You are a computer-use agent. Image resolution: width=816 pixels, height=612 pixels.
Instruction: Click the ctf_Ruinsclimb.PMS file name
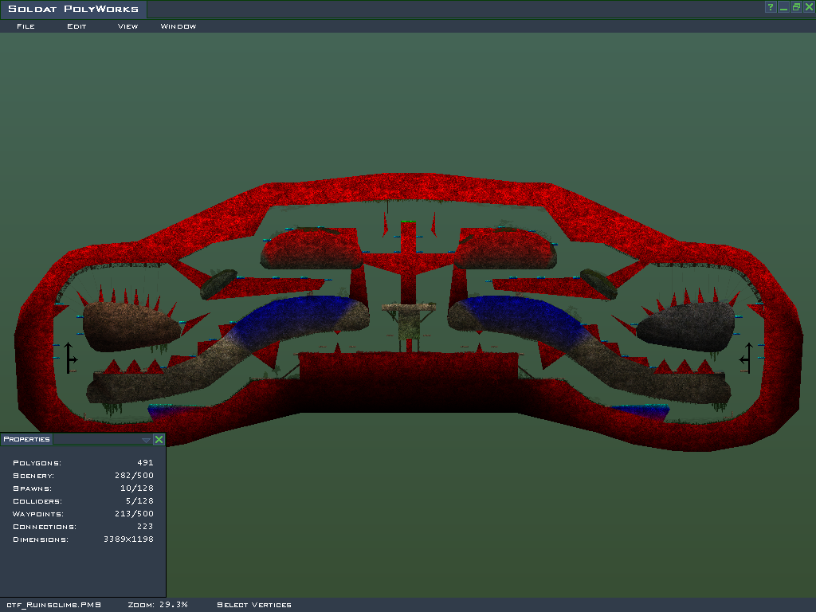(54, 605)
